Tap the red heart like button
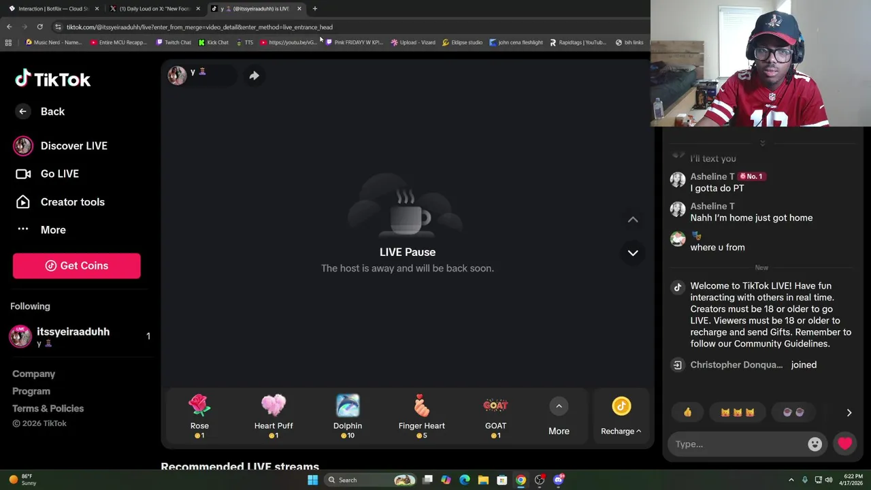The image size is (871, 490). click(844, 444)
